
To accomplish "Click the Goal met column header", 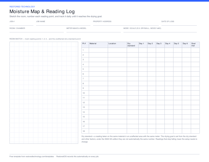I will [x=195, y=45].
